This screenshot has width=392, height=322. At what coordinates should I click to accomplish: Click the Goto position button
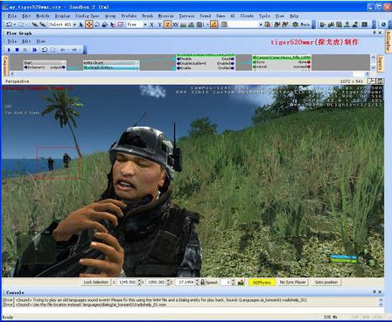pyautogui.click(x=326, y=283)
